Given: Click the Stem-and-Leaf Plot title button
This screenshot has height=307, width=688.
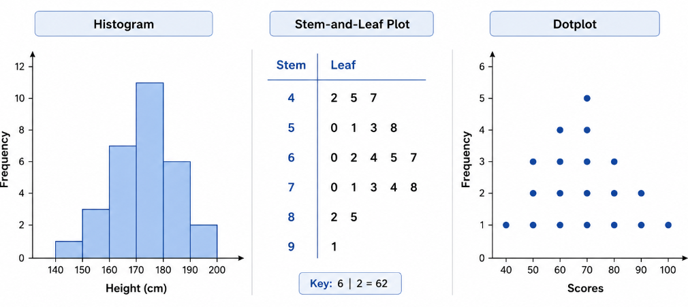Looking at the screenshot, I should tap(351, 24).
